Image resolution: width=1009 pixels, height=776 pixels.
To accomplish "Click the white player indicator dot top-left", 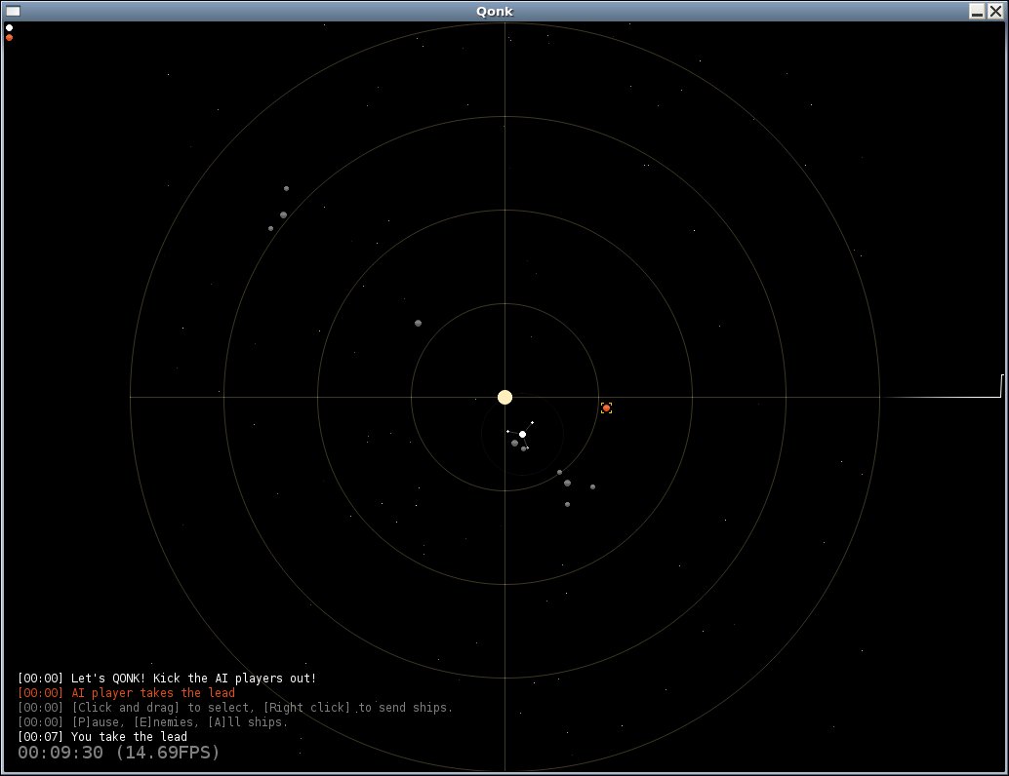I will (9, 27).
